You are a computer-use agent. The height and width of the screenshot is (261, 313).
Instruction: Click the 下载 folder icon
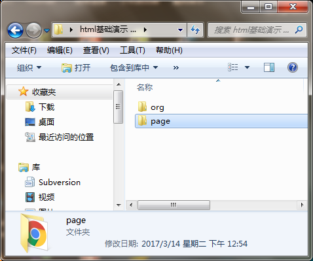tap(30, 107)
